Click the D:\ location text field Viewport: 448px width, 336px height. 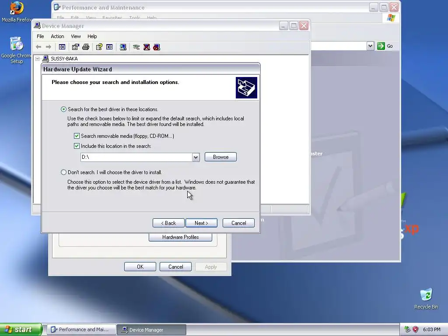(x=136, y=157)
